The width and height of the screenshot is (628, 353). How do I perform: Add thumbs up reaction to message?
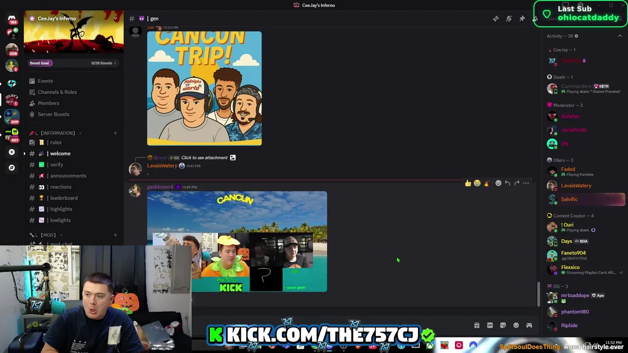pyautogui.click(x=468, y=183)
